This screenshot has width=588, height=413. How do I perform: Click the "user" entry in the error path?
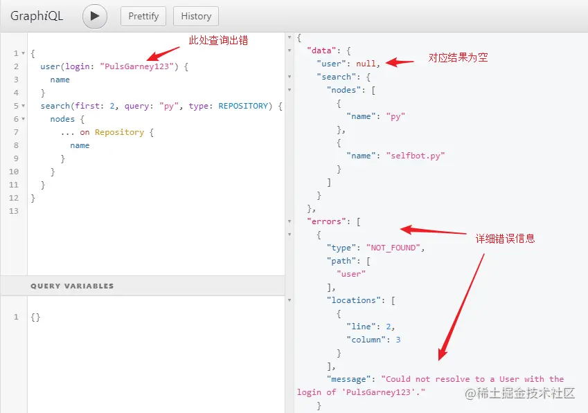tap(351, 274)
